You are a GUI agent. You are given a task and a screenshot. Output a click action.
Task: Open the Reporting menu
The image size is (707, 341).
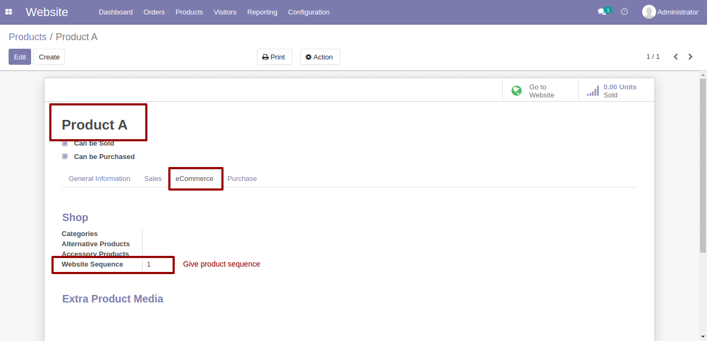click(262, 12)
